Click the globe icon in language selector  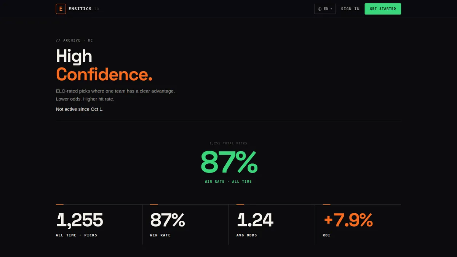coord(320,9)
